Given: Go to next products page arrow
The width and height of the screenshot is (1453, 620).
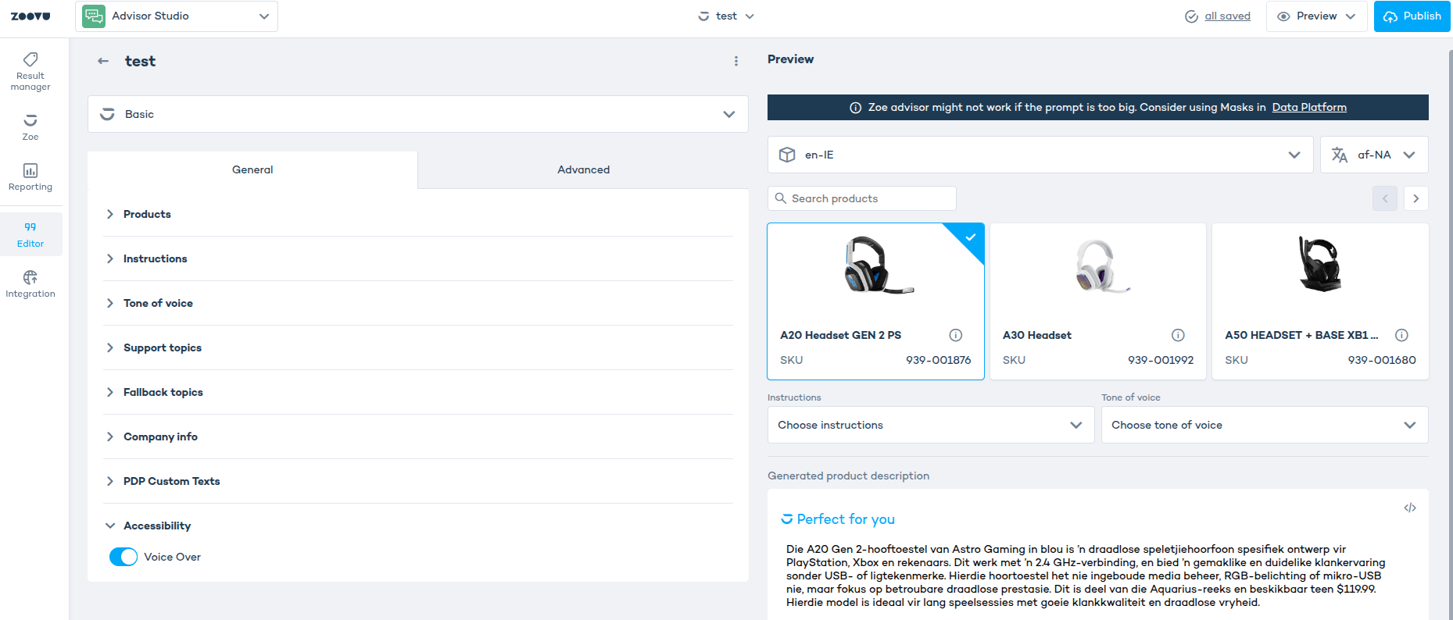Looking at the screenshot, I should point(1415,198).
